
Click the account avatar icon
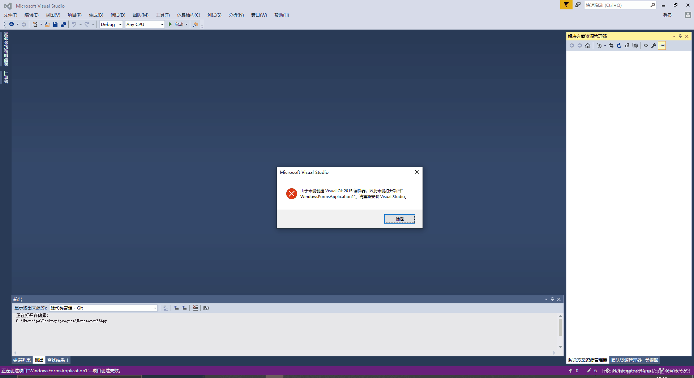coord(688,15)
